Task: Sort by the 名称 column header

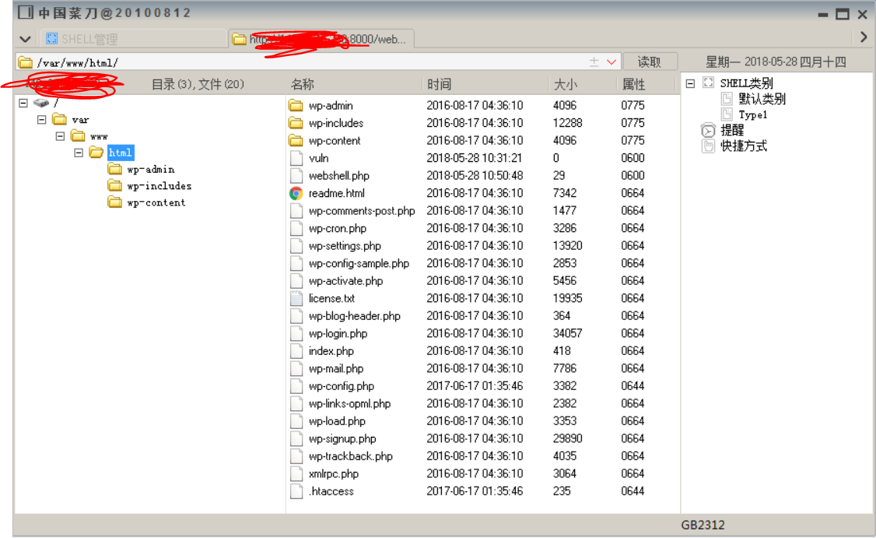Action: 302,84
